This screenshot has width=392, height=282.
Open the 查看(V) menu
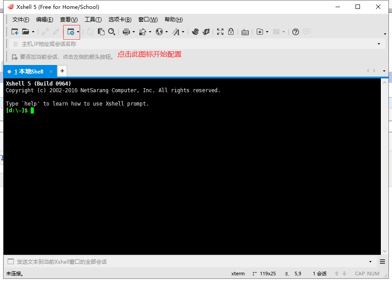point(69,20)
